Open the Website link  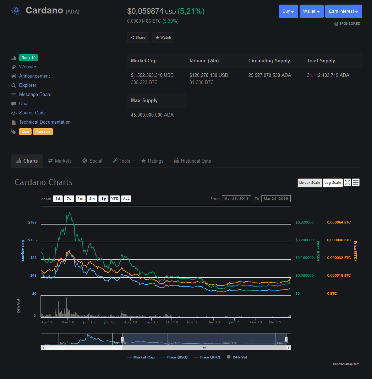(28, 67)
